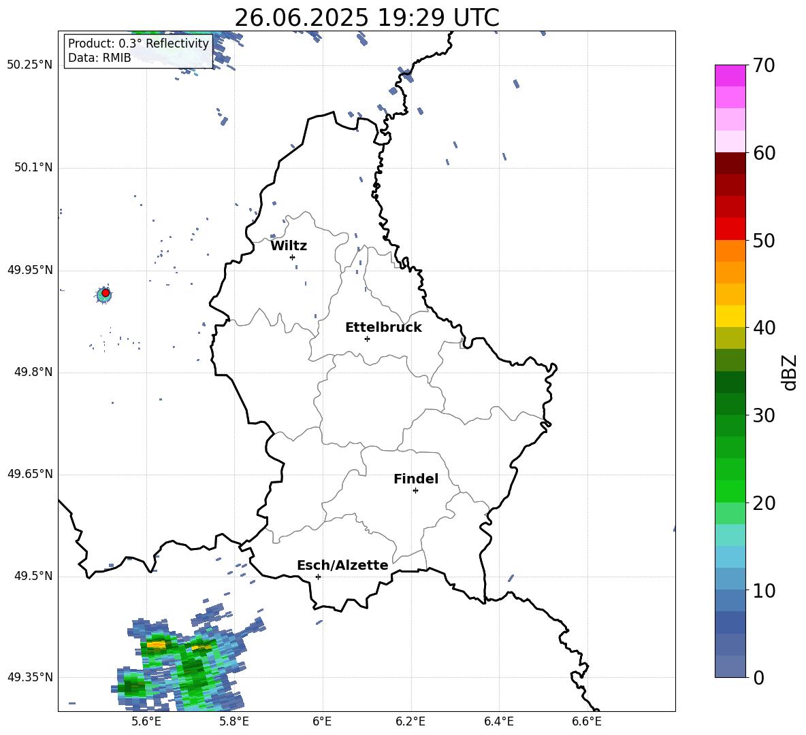Click the 6.4°E longitude label

point(498,721)
